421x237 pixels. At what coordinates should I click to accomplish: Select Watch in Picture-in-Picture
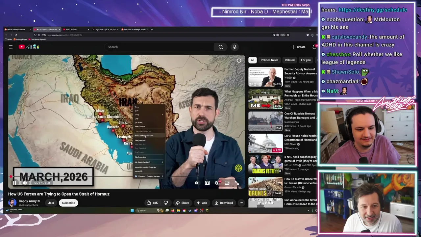tap(149, 135)
